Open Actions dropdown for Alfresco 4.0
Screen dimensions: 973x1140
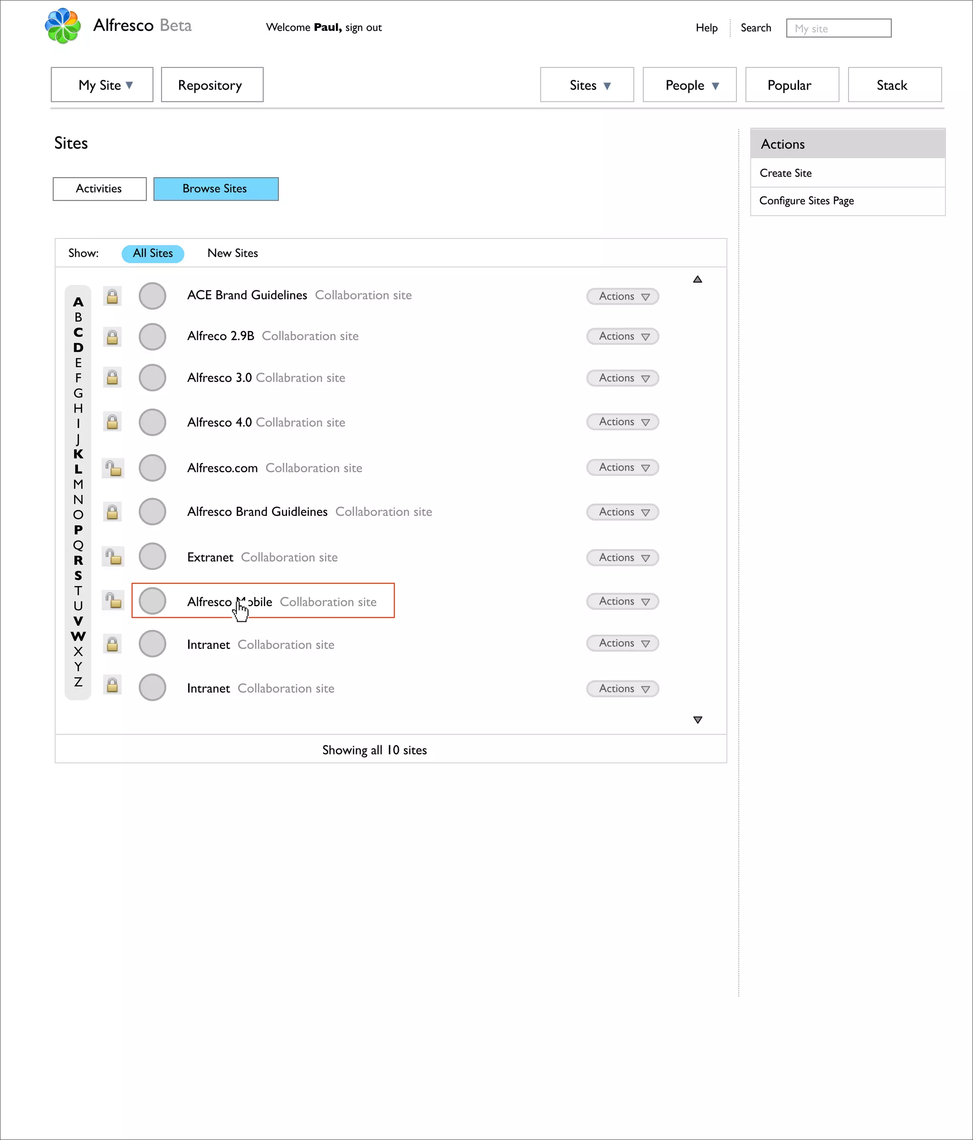point(622,422)
